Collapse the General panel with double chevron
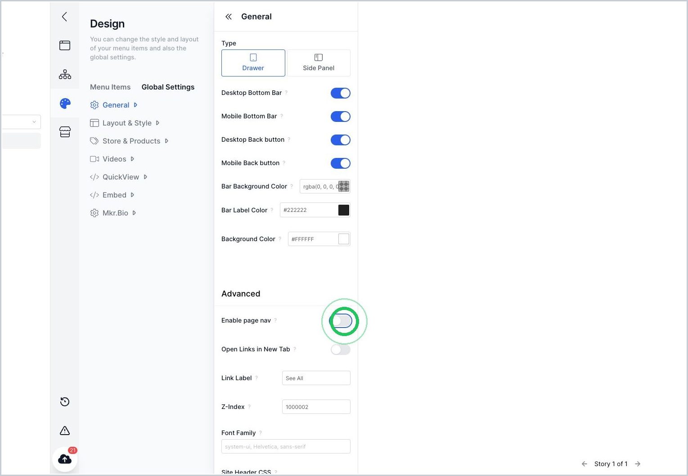688x476 pixels. coord(229,17)
